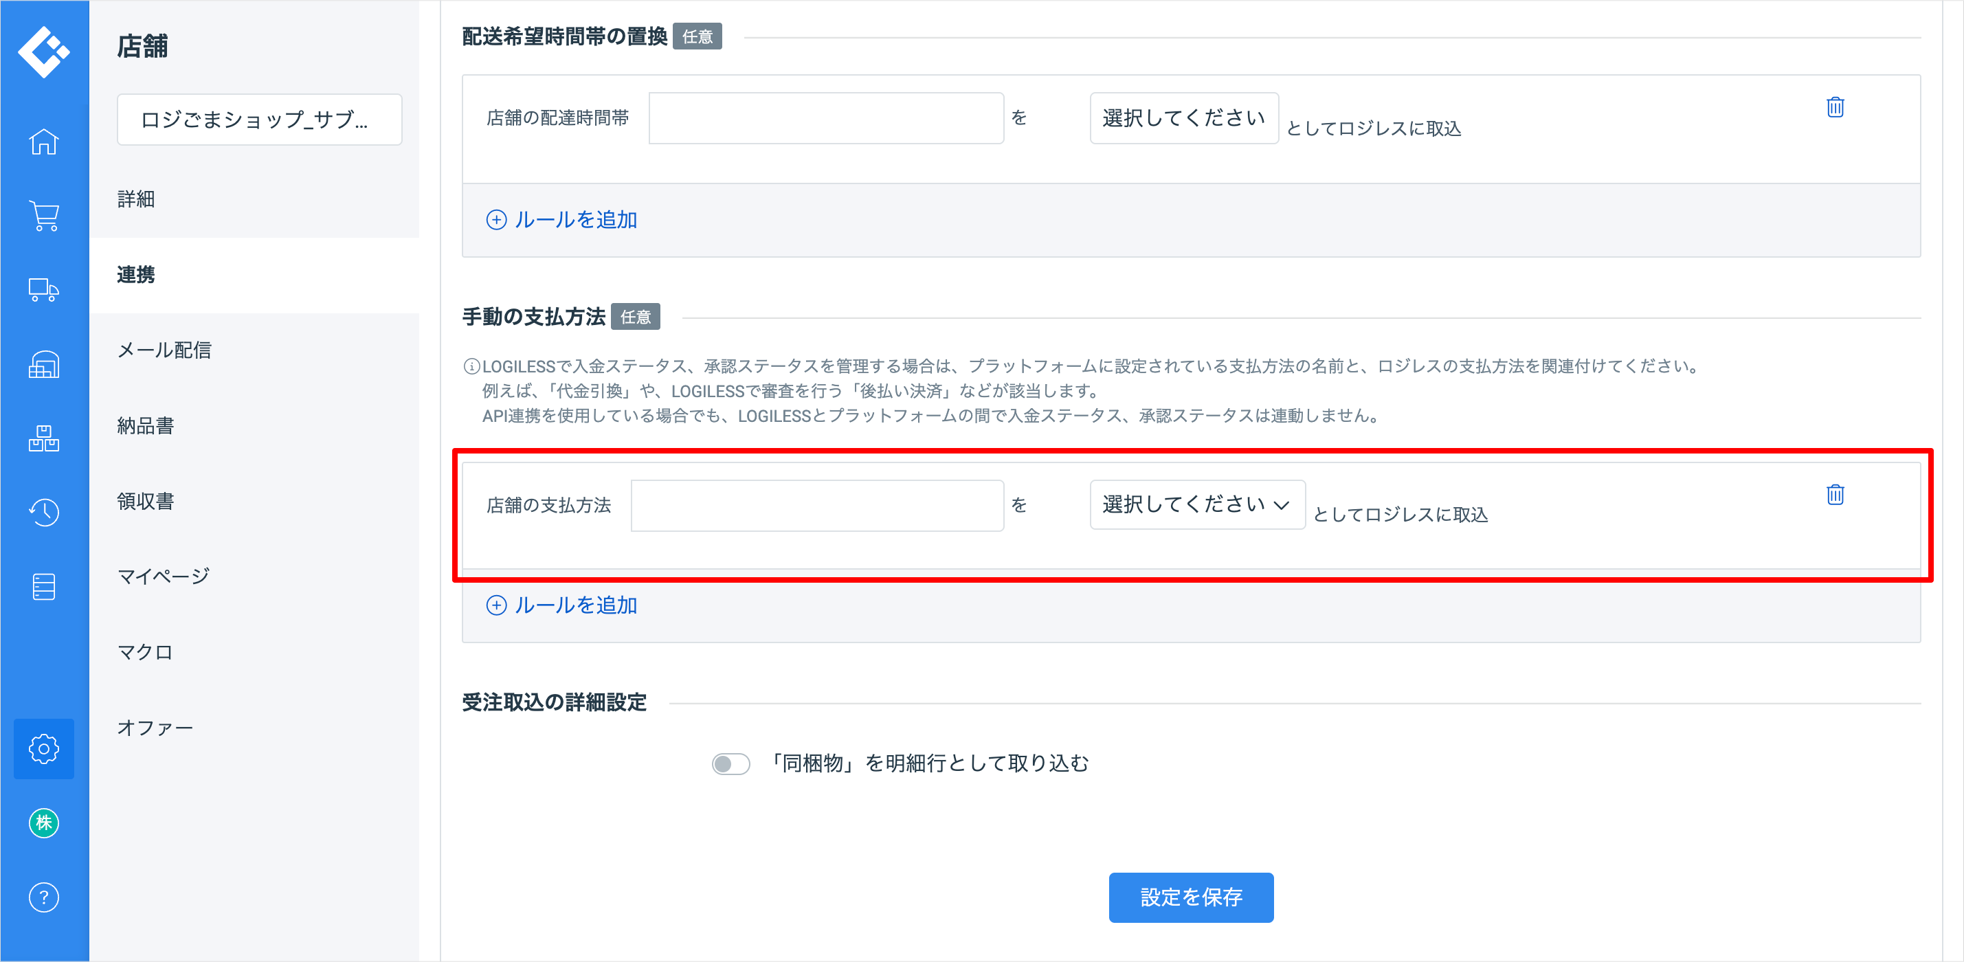Click the 設定を保存 button
Image resolution: width=1964 pixels, height=962 pixels.
point(1190,897)
